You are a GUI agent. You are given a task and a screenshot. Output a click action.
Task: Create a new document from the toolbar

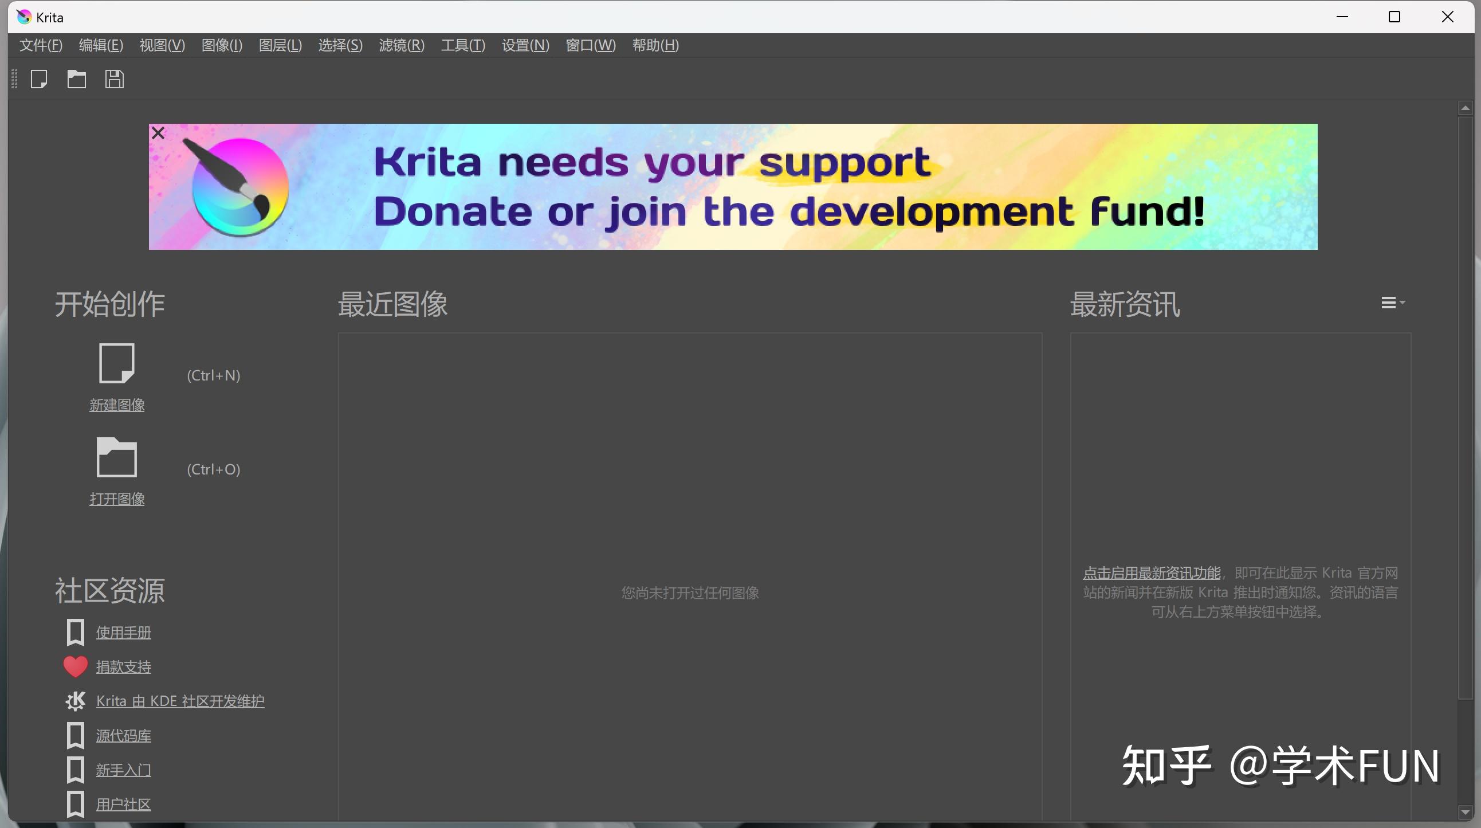click(38, 79)
